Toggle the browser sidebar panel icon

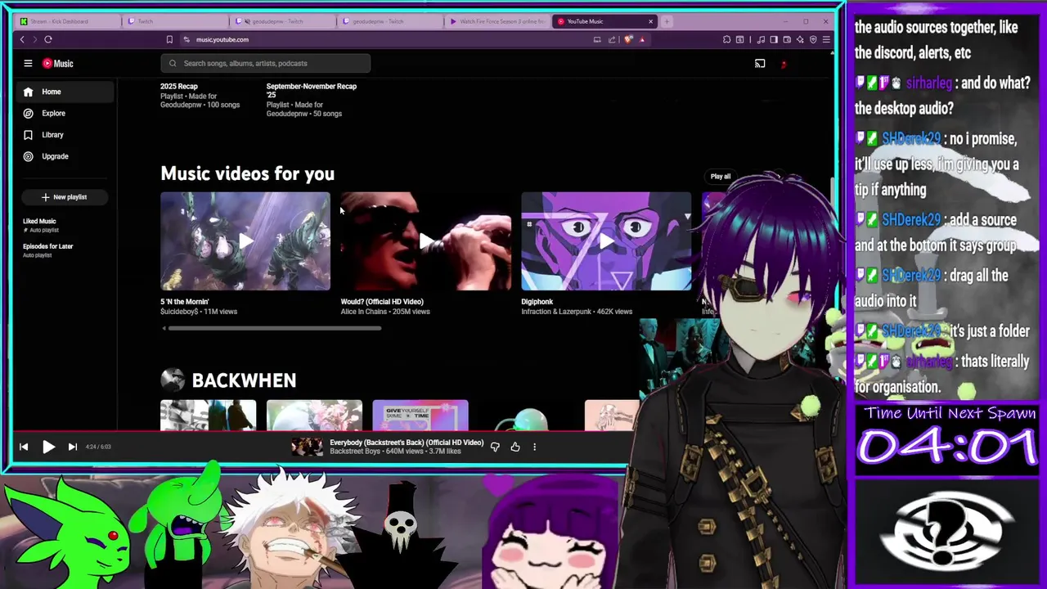coord(774,39)
